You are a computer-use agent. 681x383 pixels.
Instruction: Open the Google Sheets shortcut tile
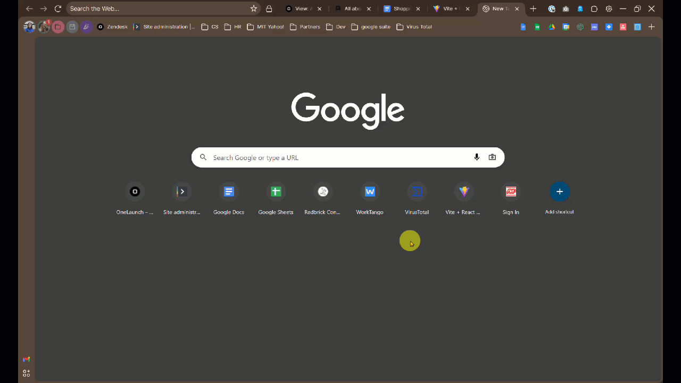(276, 197)
